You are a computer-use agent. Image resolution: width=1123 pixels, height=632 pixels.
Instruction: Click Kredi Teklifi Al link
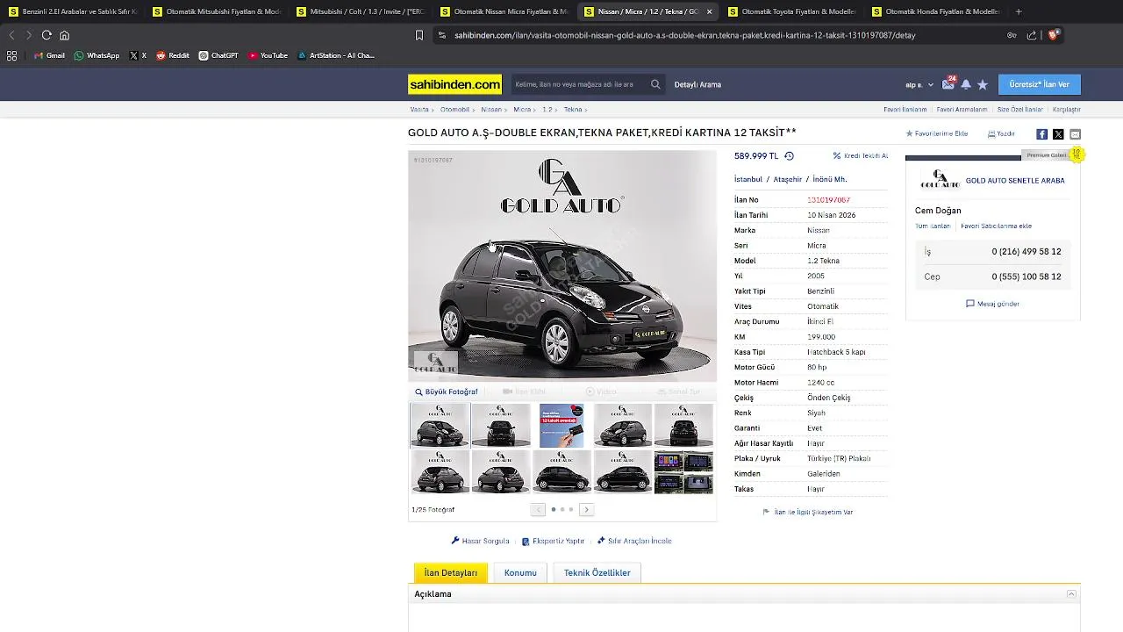click(861, 155)
